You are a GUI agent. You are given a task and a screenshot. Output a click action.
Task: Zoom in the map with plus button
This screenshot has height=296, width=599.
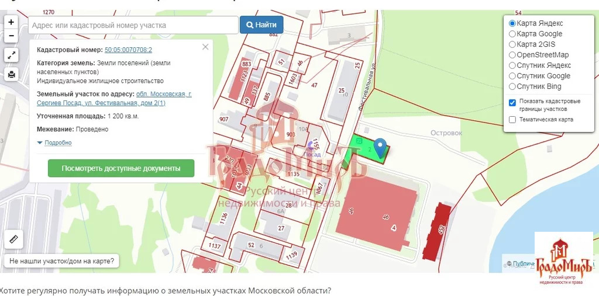11,22
